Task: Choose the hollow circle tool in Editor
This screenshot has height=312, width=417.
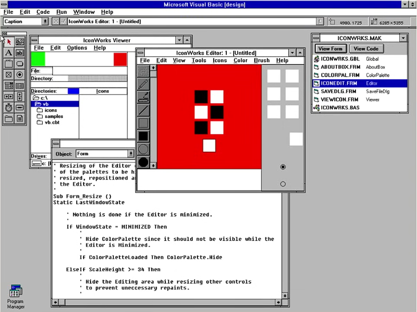Action: point(144,149)
